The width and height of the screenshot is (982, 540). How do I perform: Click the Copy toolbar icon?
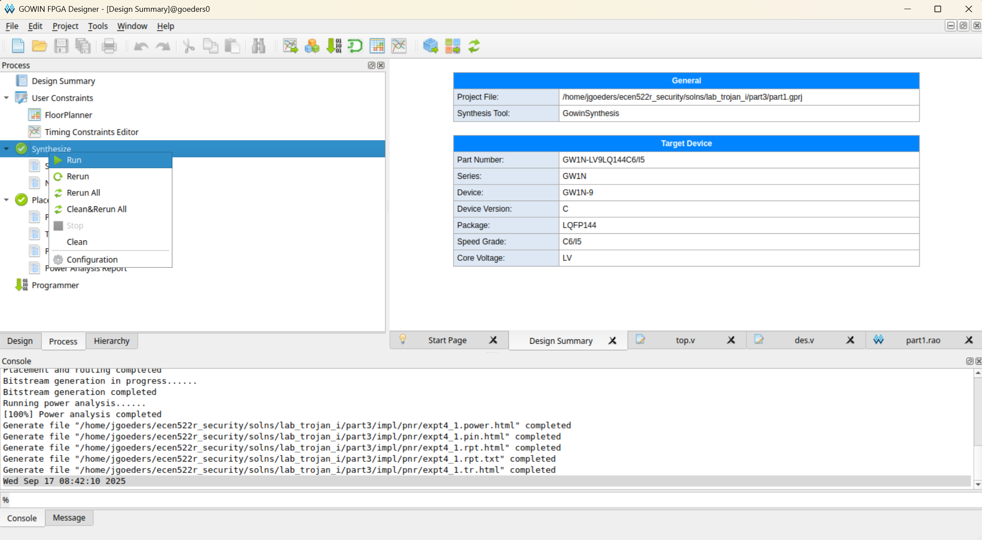pos(210,46)
